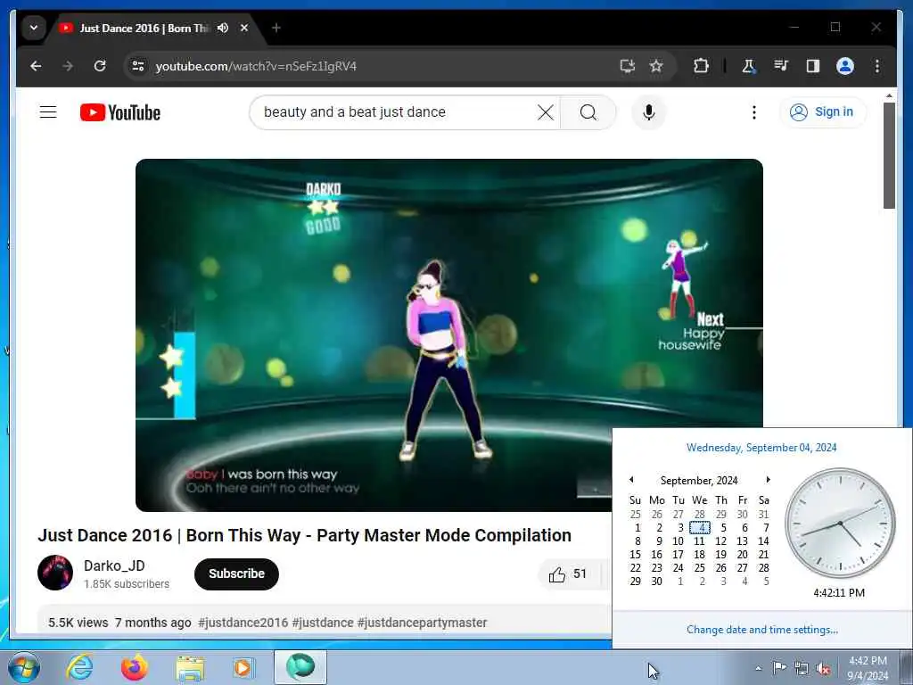Click the forward navigation arrow
The height and width of the screenshot is (685, 913).
click(68, 66)
